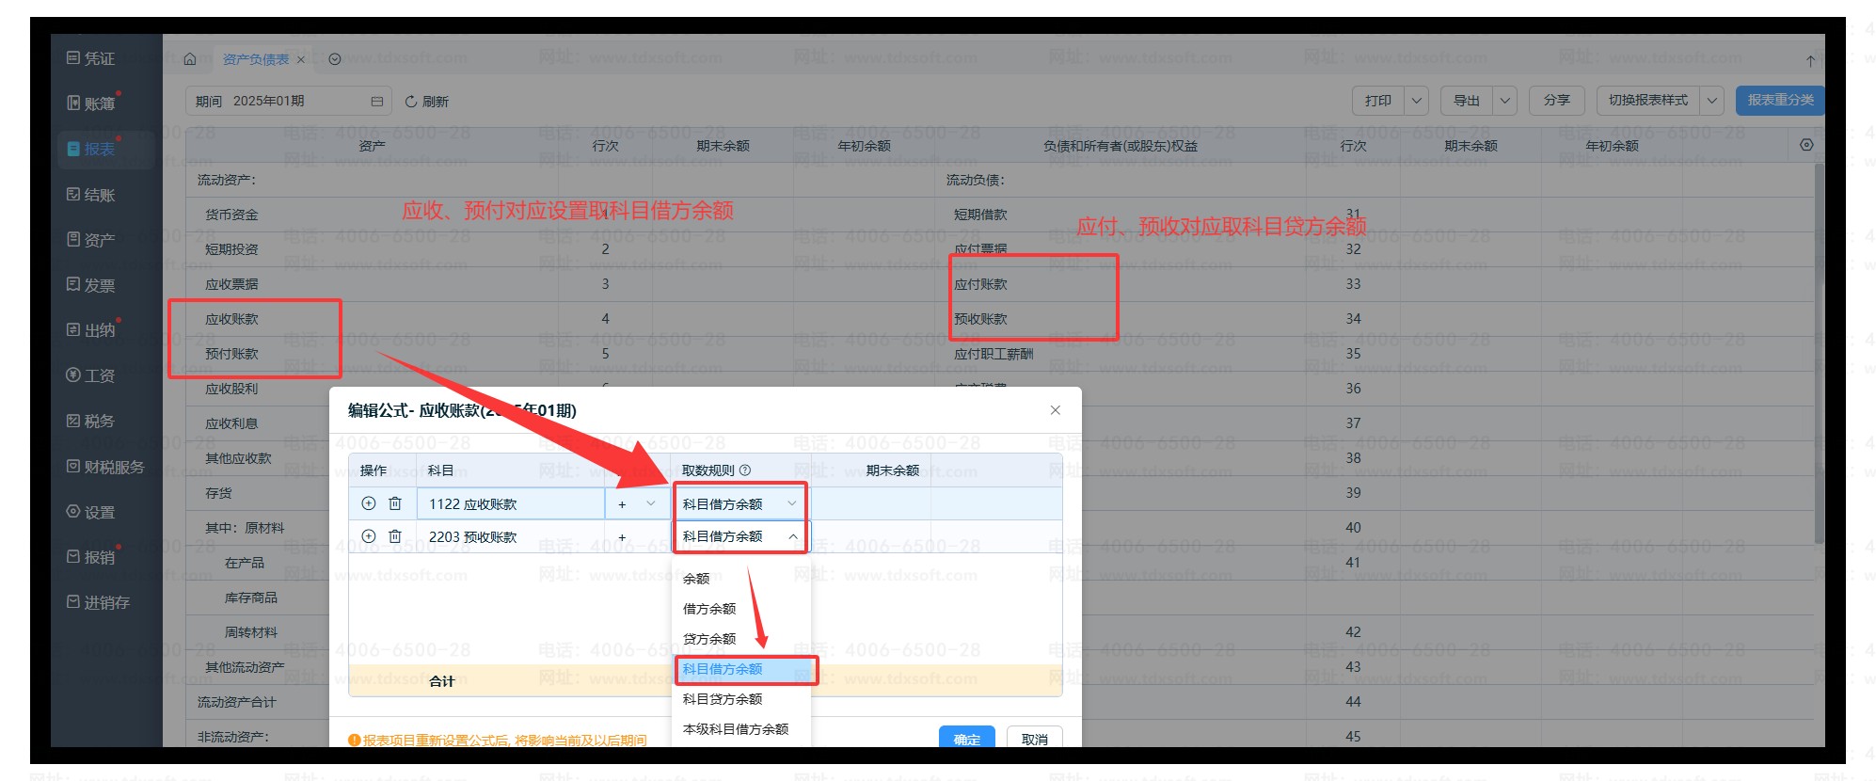Delete the 2203 预收账款 formula row
Screen dimensions: 1876x781
click(x=395, y=536)
